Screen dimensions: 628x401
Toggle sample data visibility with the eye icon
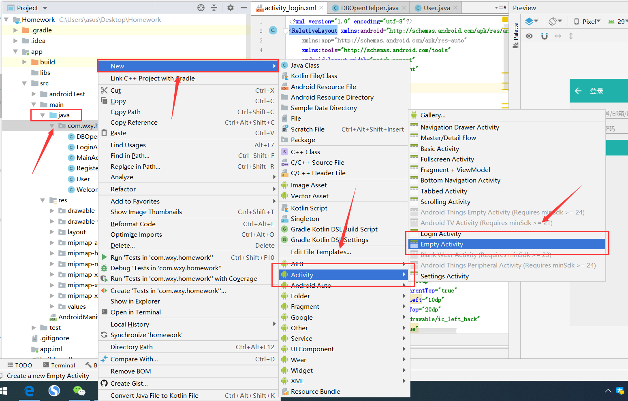tap(529, 36)
